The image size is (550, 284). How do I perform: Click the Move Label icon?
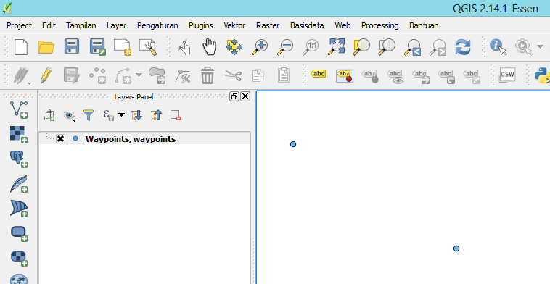point(421,76)
